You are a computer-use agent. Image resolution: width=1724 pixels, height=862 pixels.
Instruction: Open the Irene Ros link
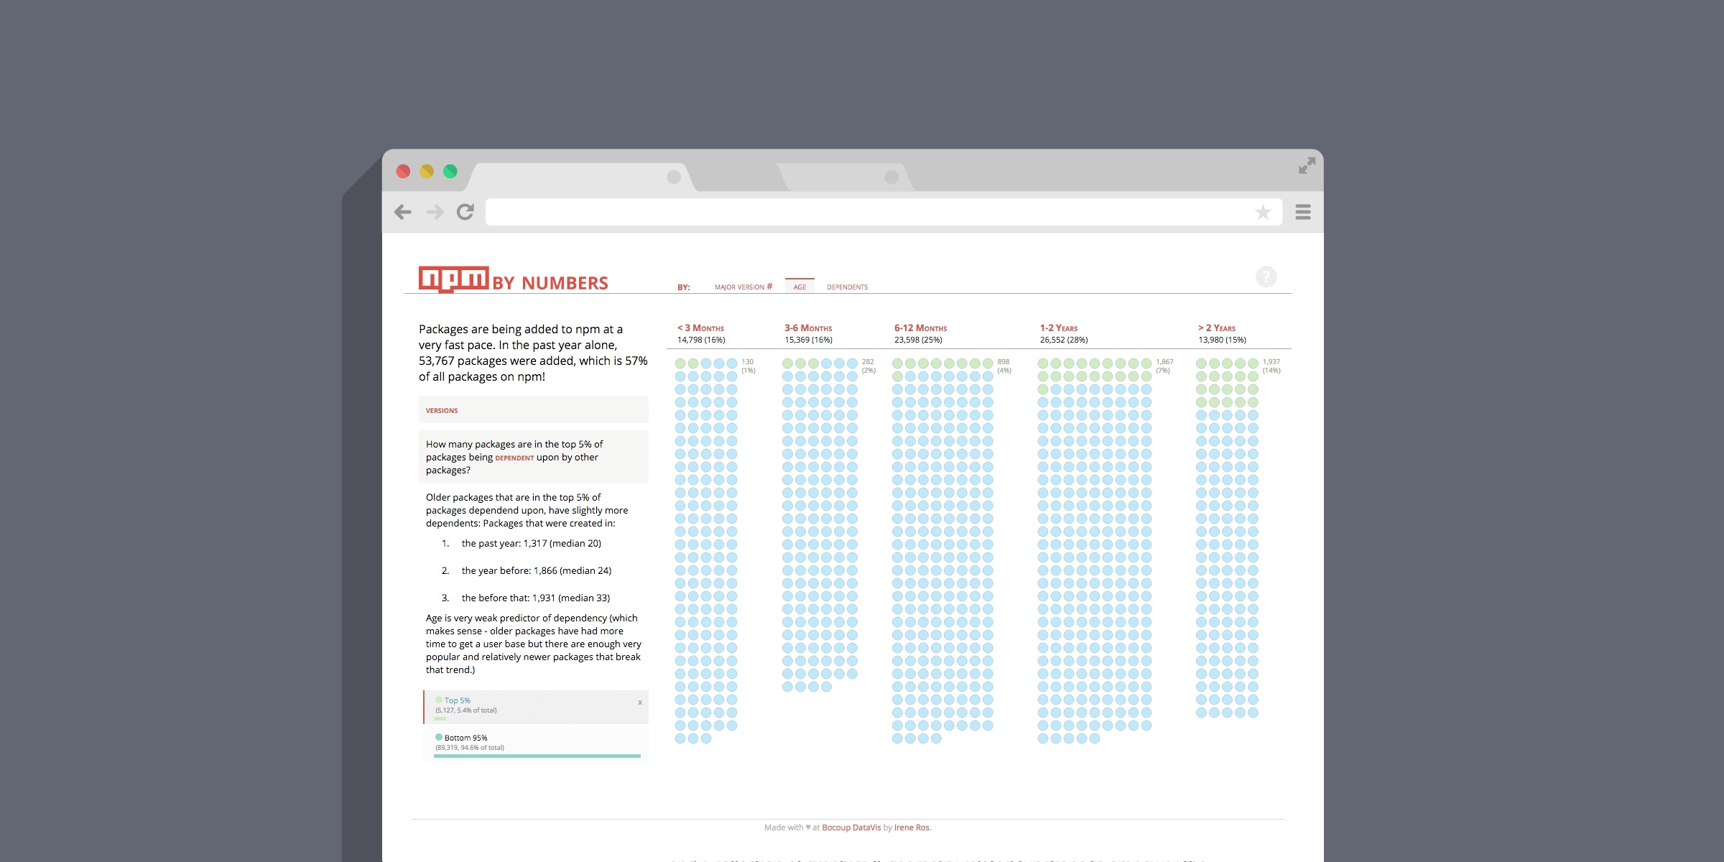pyautogui.click(x=912, y=828)
